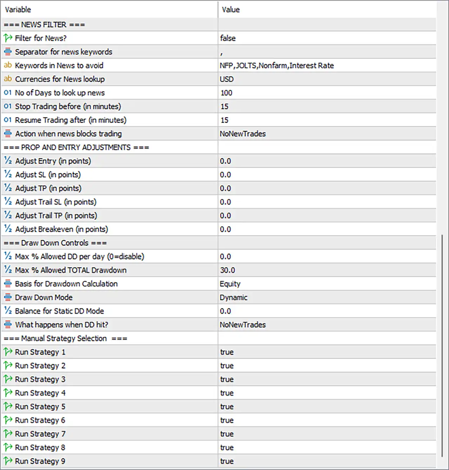Click the integer icon beside Stop Trading before
449x470 pixels.
pos(8,106)
